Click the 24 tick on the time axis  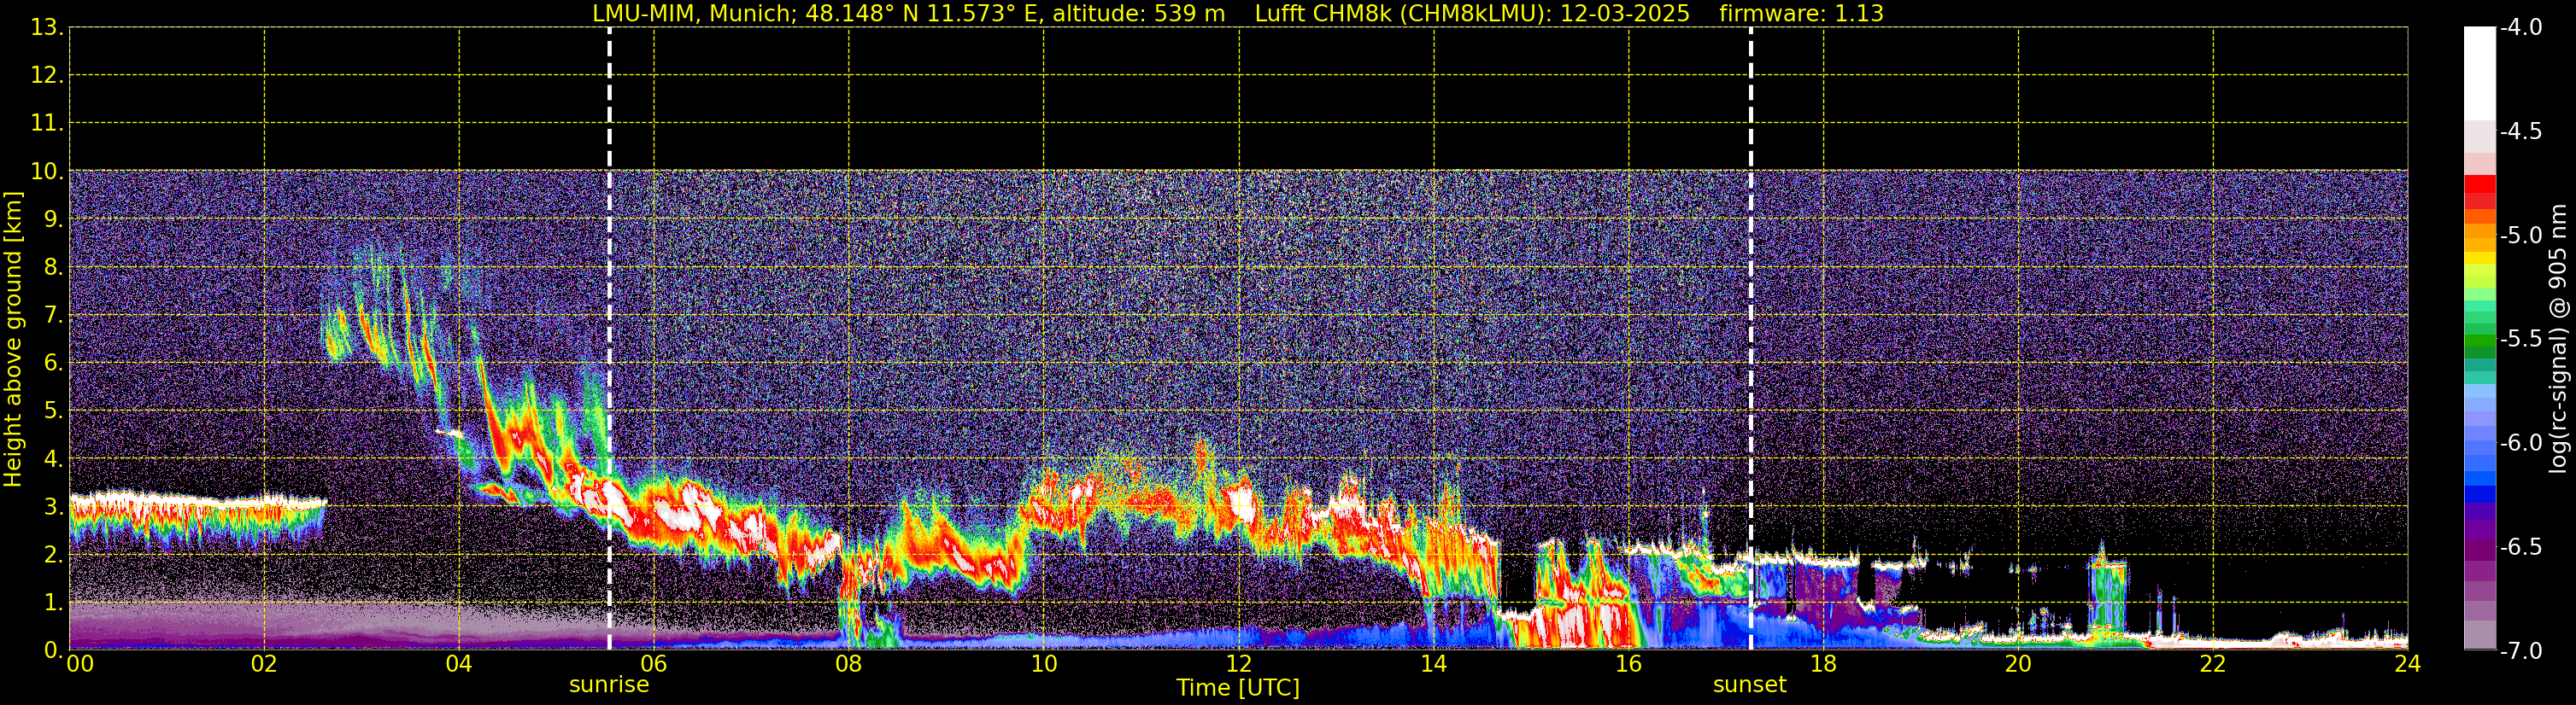[x=2407, y=665]
